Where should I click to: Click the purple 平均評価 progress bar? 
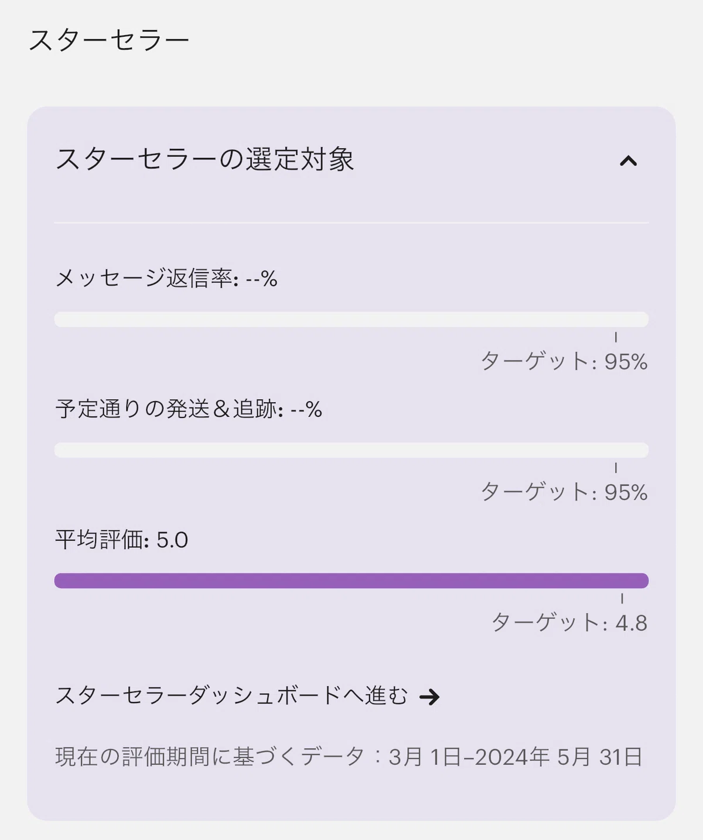click(351, 580)
